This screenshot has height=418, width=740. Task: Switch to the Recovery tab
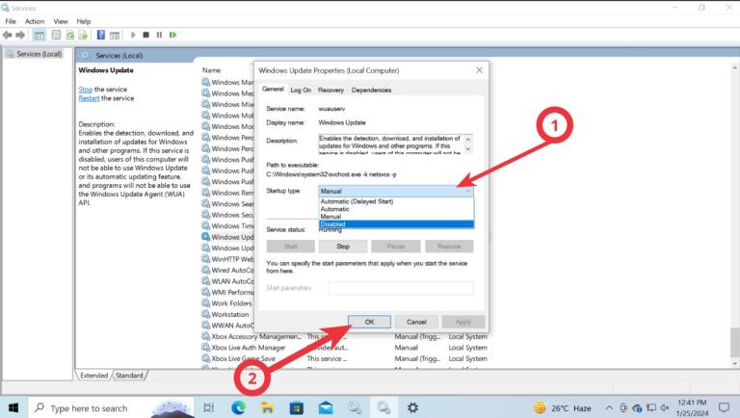pyautogui.click(x=330, y=91)
